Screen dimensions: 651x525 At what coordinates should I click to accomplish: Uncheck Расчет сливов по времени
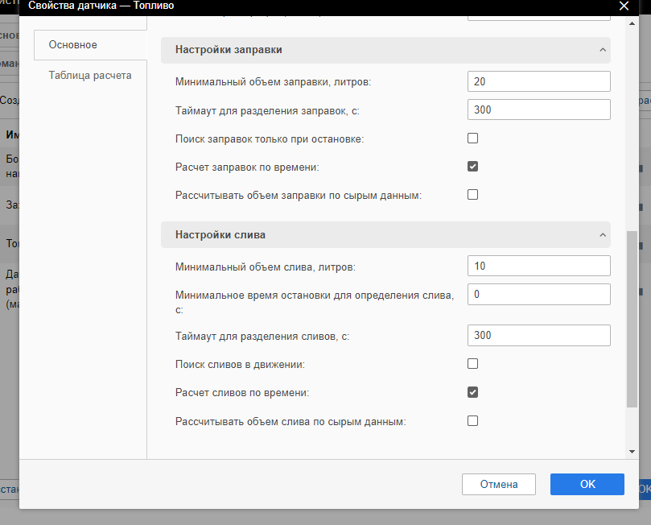tap(473, 392)
